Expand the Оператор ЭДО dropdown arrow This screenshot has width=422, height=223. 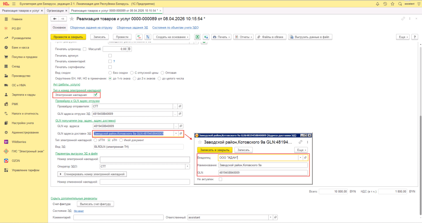[x=188, y=167]
